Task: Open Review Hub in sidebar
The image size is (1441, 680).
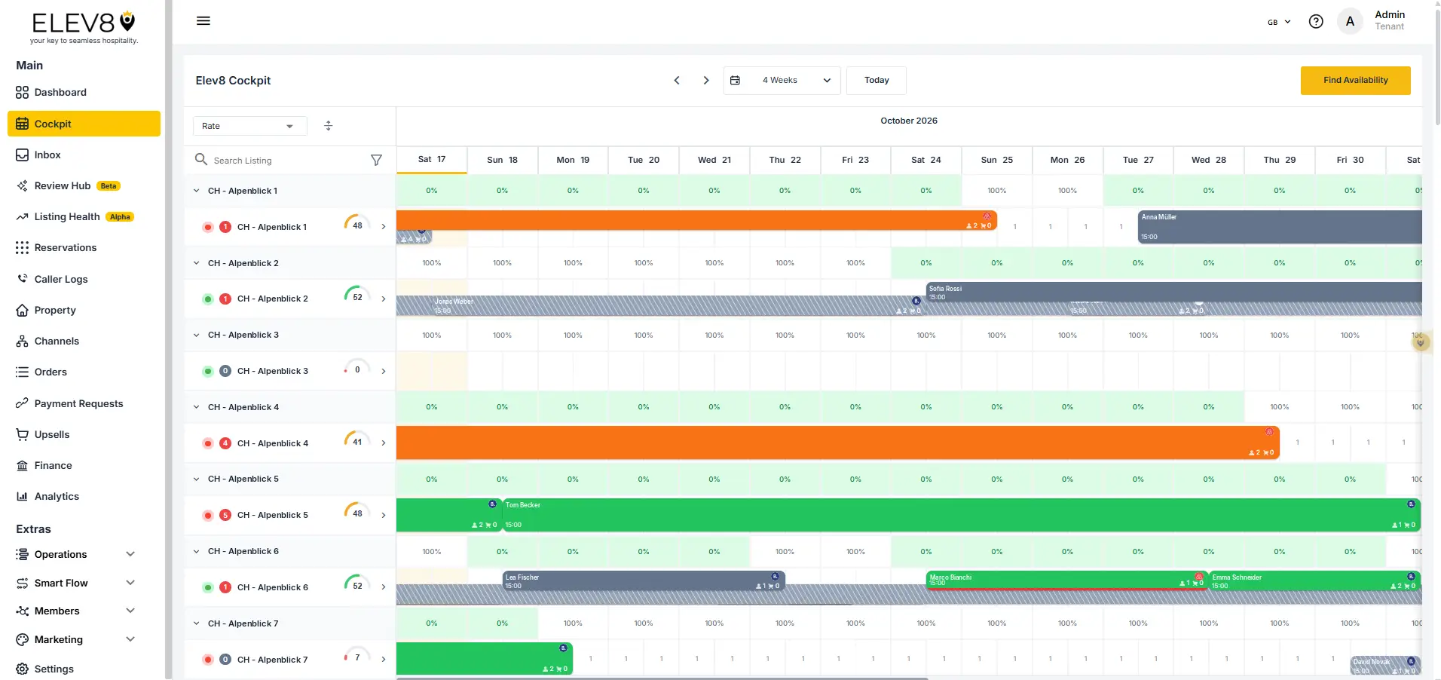Action: tap(84, 185)
